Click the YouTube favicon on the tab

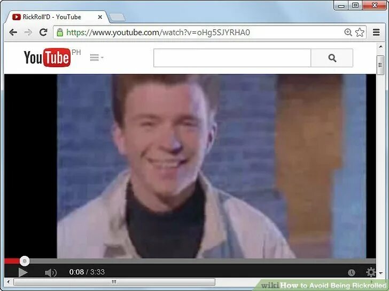pos(17,17)
